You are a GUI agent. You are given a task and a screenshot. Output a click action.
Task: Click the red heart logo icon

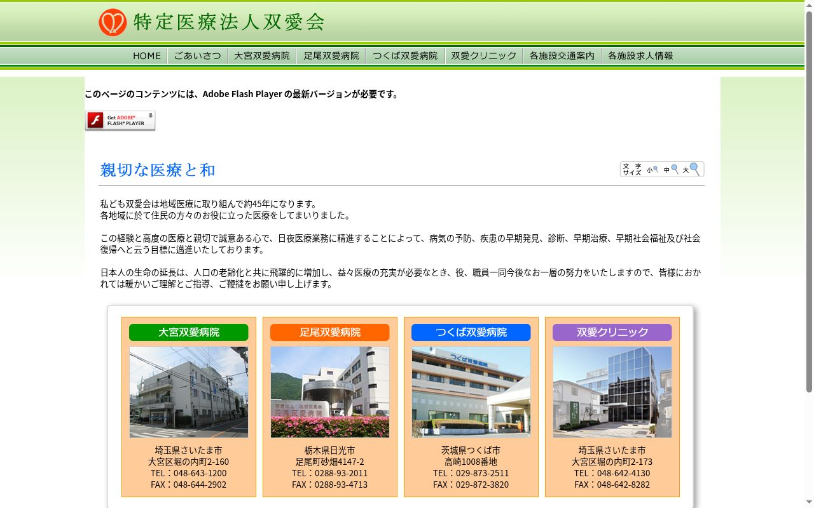pyautogui.click(x=113, y=22)
